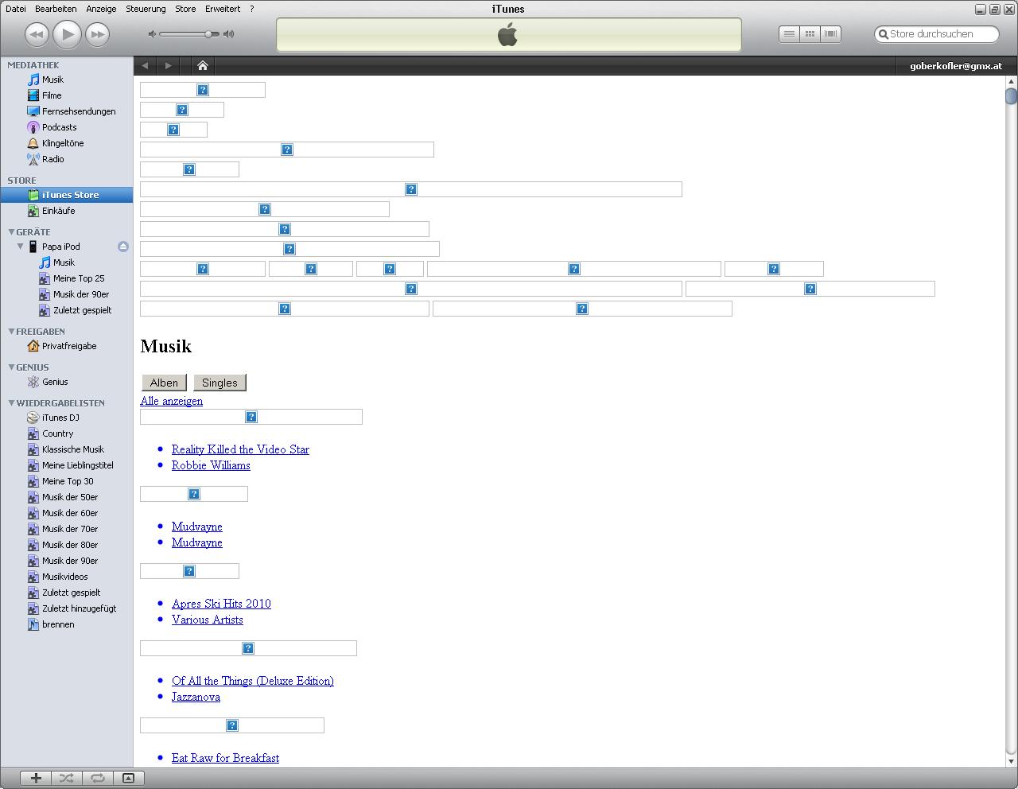Click the maximum volume speaker icon
This screenshot has height=789, width=1018.
click(x=229, y=34)
